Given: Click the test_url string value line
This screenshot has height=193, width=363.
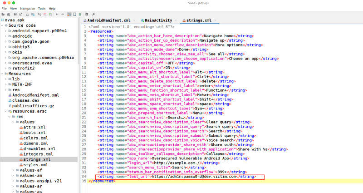Looking at the screenshot, I should coord(177,177).
